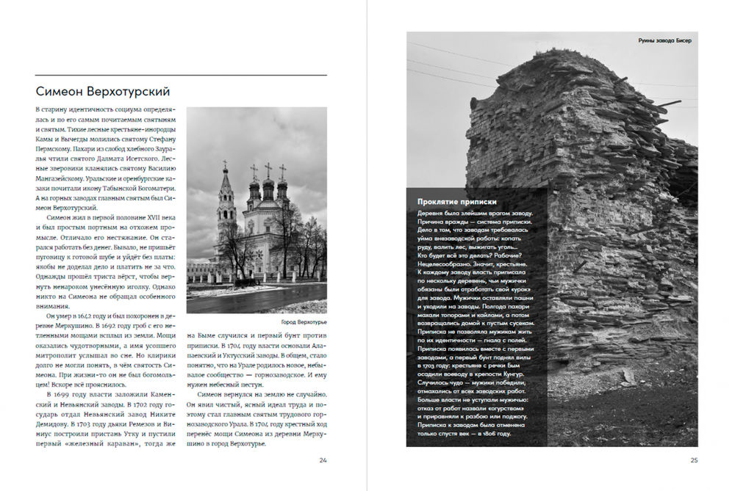Click page number 24

point(323,460)
